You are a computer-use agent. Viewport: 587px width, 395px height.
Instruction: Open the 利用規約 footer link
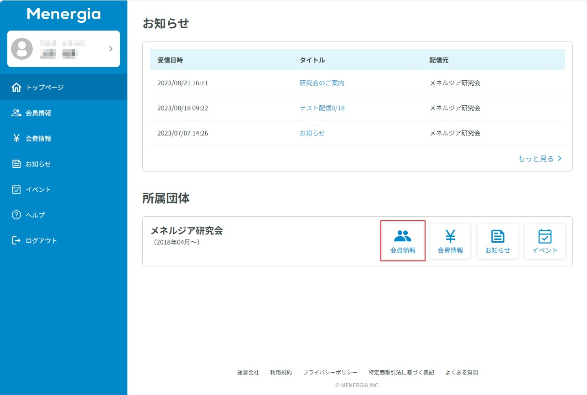(x=281, y=372)
